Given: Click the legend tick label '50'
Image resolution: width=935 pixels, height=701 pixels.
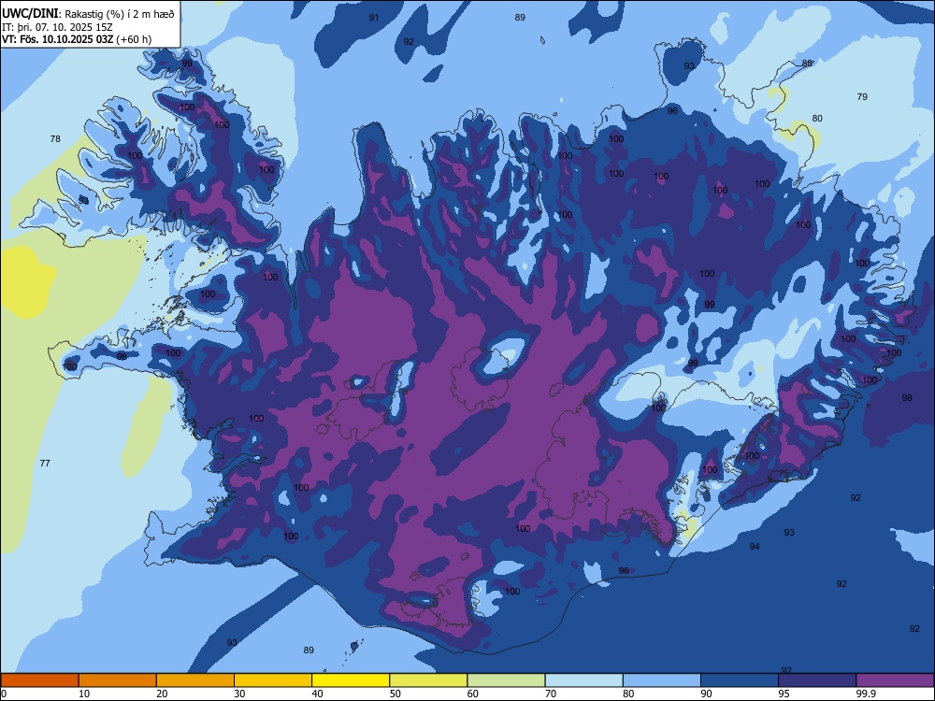Looking at the screenshot, I should pos(395,694).
